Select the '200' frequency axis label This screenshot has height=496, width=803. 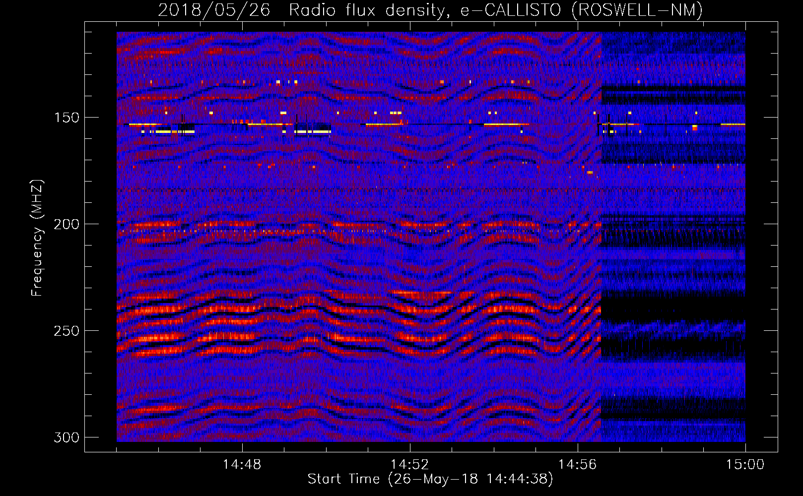(x=66, y=224)
